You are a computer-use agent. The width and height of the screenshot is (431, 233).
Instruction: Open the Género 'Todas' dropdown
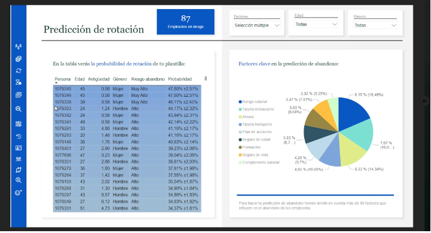point(375,25)
